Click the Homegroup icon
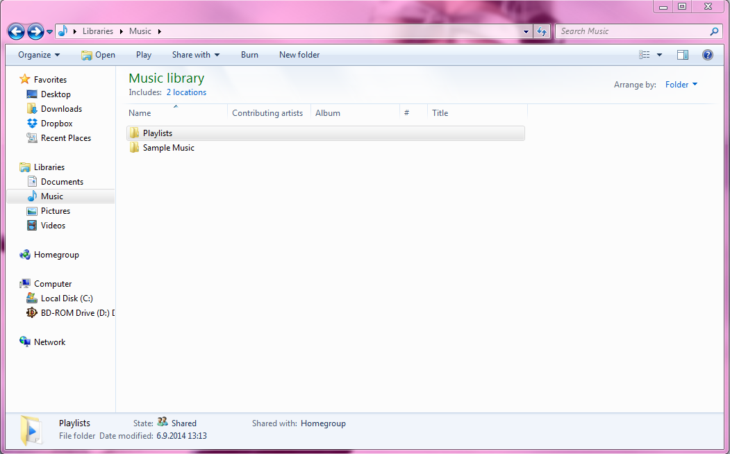730x454 pixels. pos(25,255)
